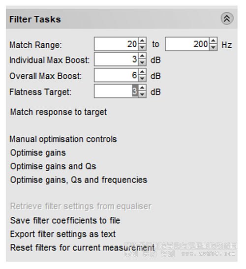Image resolution: width=246 pixels, height=269 pixels.
Task: Select Optimise gains and Qs
Action: tap(53, 166)
